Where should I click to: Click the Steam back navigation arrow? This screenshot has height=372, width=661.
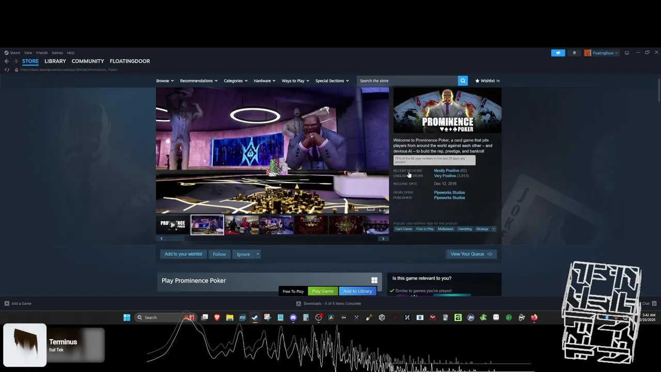coord(7,61)
